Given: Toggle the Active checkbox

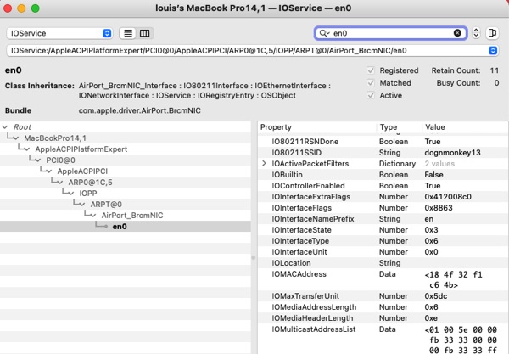Looking at the screenshot, I should tap(370, 95).
